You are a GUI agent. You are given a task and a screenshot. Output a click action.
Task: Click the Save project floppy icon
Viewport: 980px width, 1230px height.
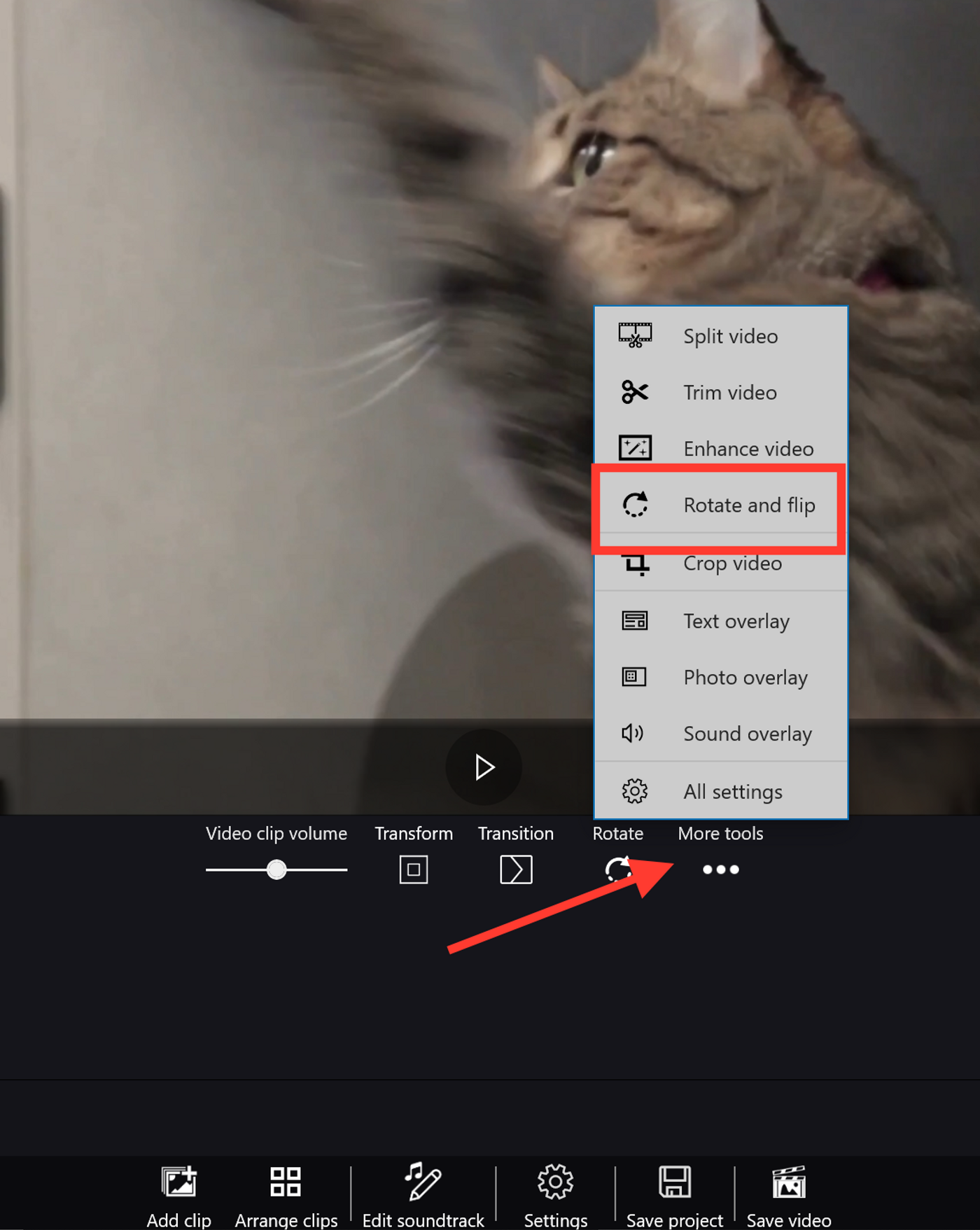tap(675, 1182)
